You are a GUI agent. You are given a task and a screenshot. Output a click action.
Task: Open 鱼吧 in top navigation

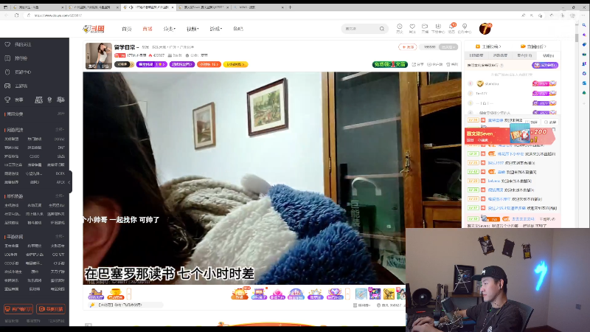click(x=238, y=29)
